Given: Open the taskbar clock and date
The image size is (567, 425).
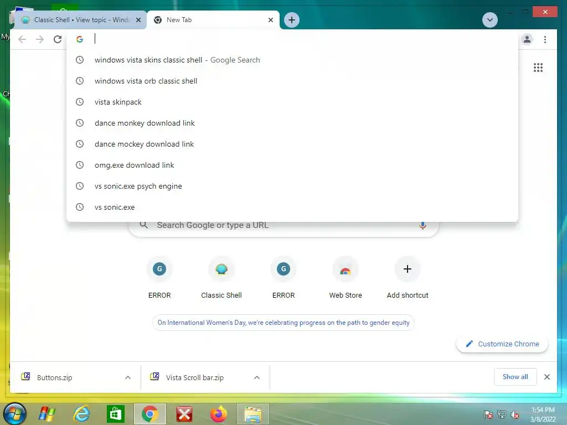Looking at the screenshot, I should point(543,414).
